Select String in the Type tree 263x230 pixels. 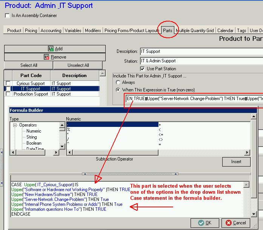32,137
